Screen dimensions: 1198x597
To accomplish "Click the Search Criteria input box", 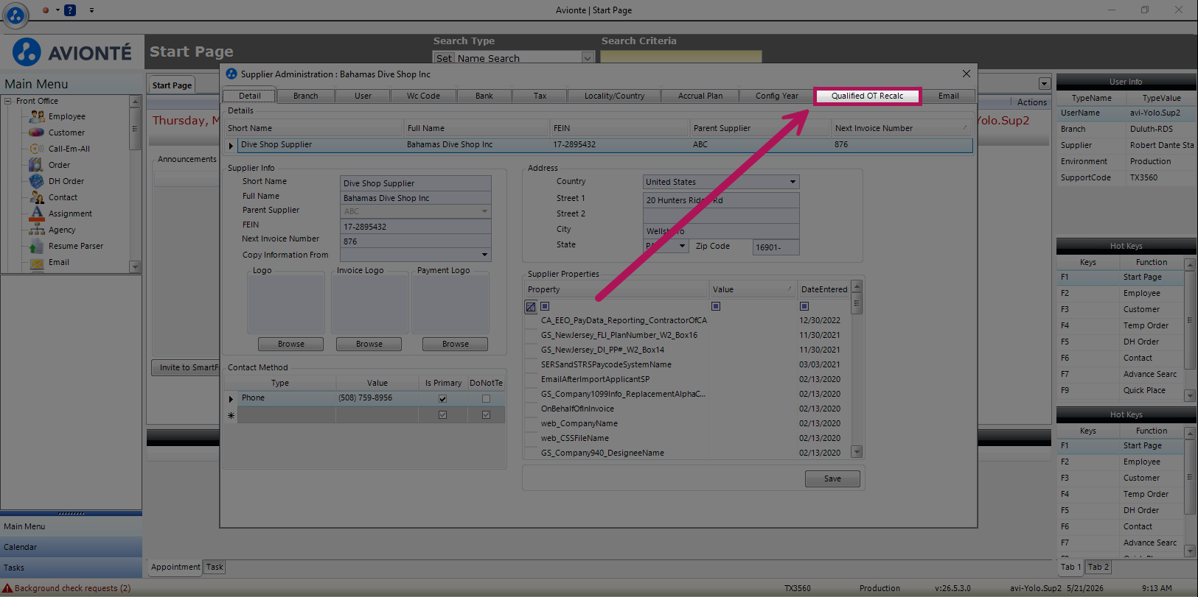I will [681, 57].
